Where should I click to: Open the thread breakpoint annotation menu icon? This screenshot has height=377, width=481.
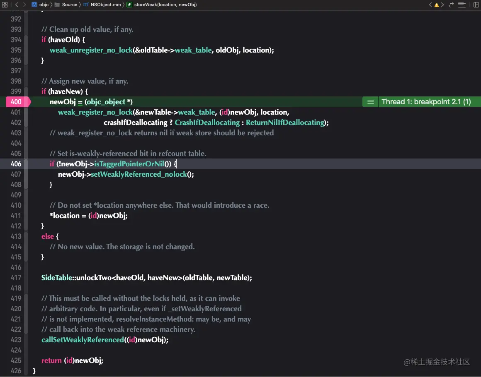(x=370, y=102)
